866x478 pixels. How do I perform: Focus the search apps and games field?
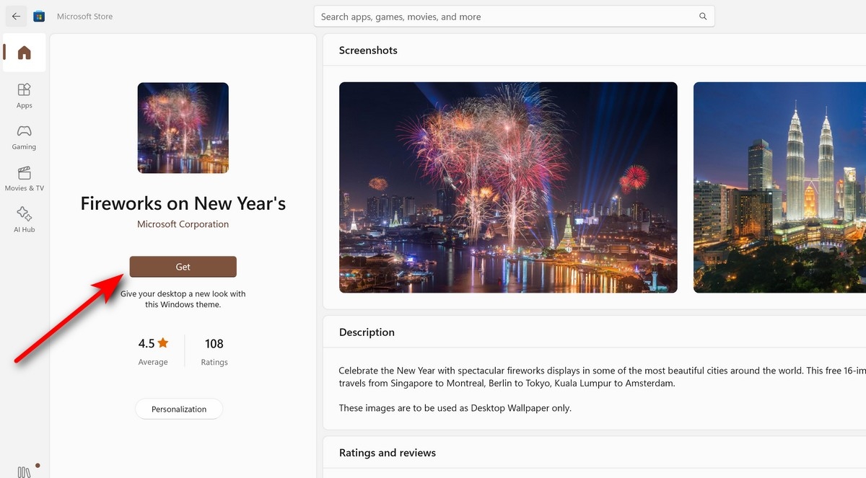tap(514, 17)
